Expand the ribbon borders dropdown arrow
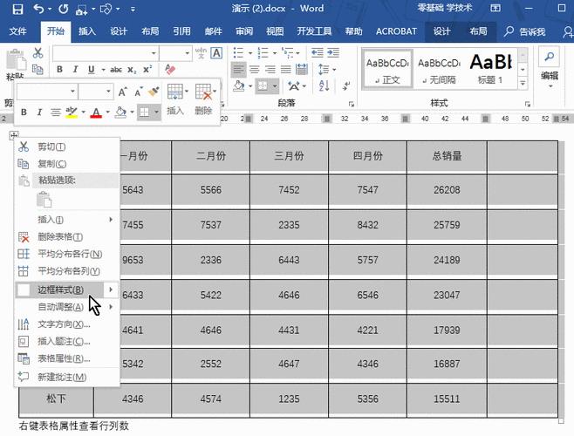This screenshot has width=574, height=436. point(275,86)
